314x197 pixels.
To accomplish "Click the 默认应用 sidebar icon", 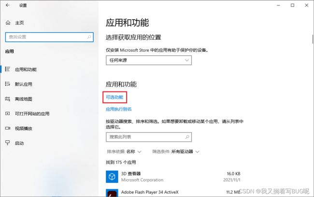I will [x=7, y=84].
